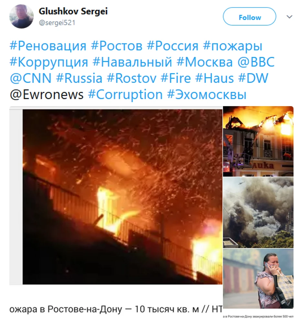The width and height of the screenshot is (304, 324).
Task: Visit the @BBC mention
Action: (256, 62)
